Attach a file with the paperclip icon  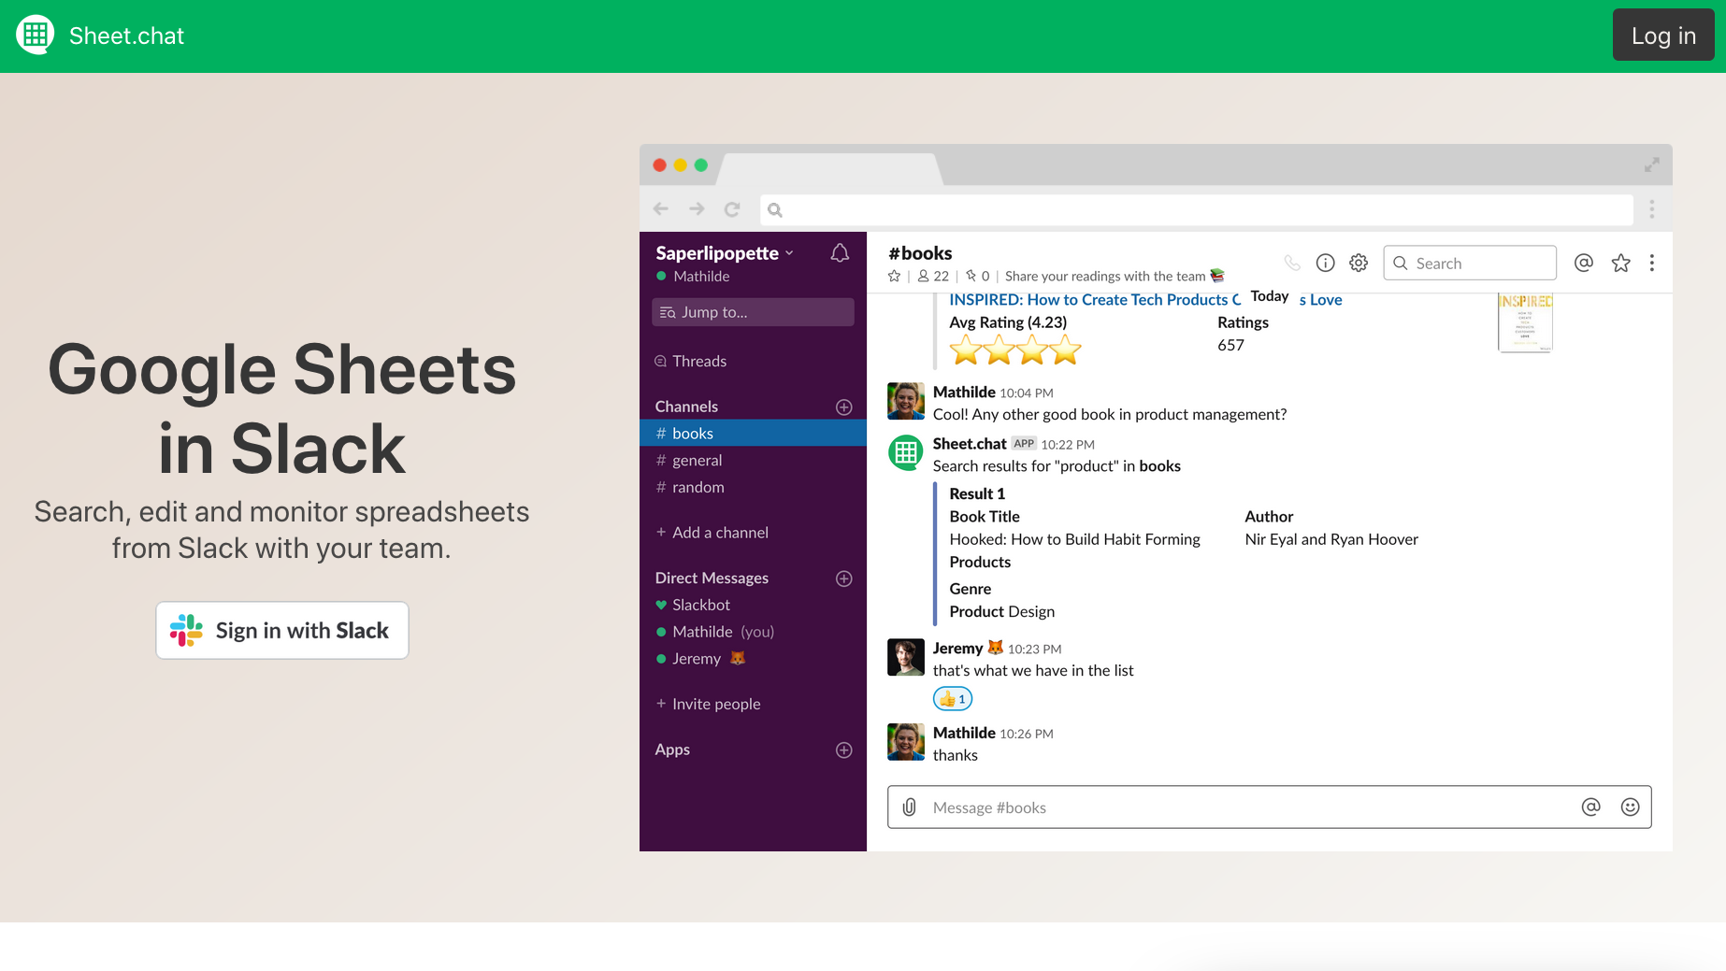coord(908,807)
